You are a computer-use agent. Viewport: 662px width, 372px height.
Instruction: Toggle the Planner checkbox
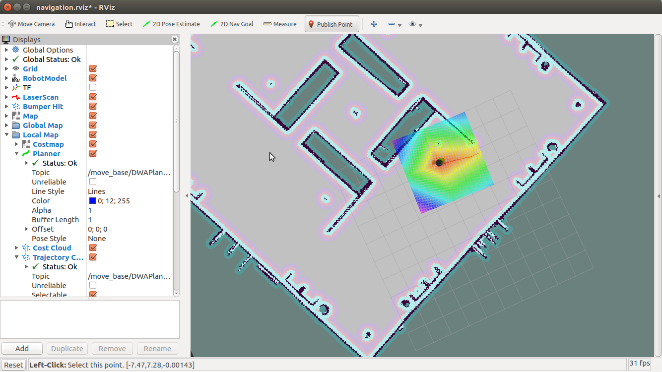click(93, 153)
